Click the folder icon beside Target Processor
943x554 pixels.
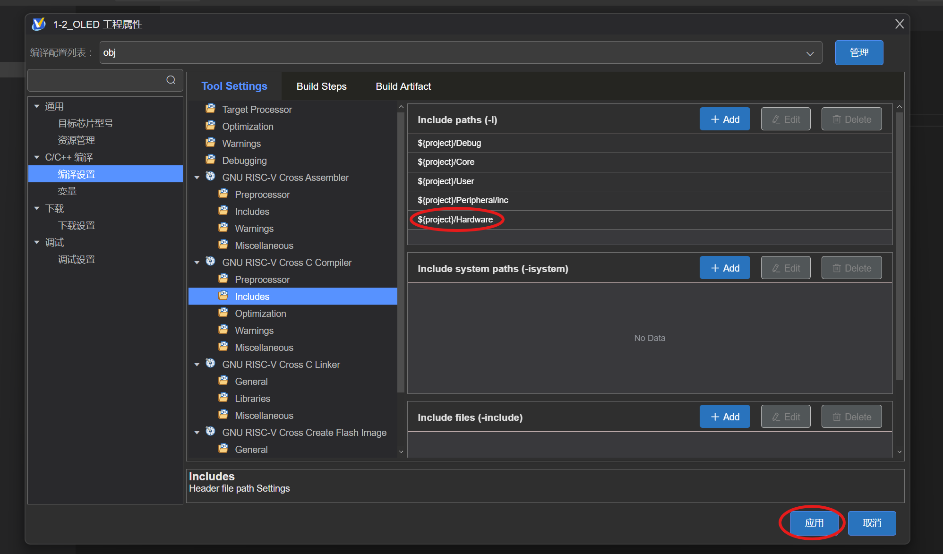pos(211,109)
